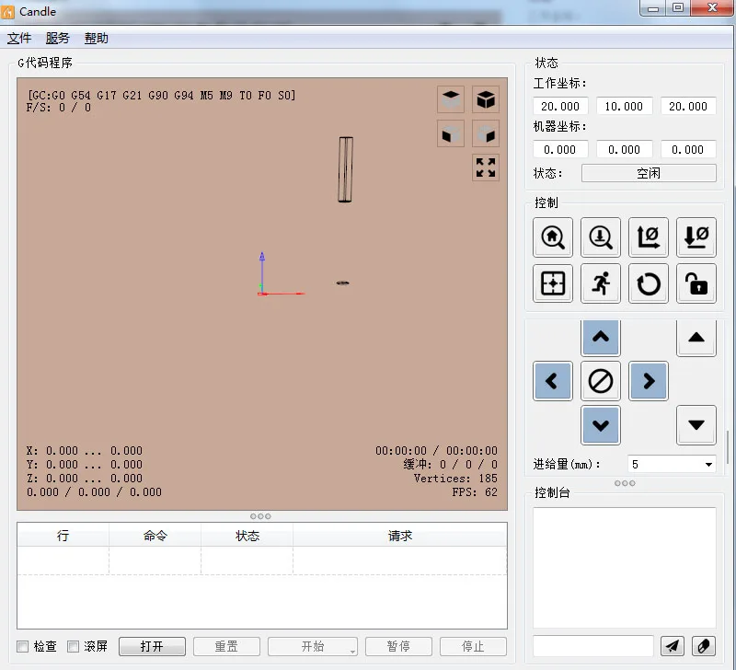Open the 进给量(mm) dropdown

click(672, 465)
